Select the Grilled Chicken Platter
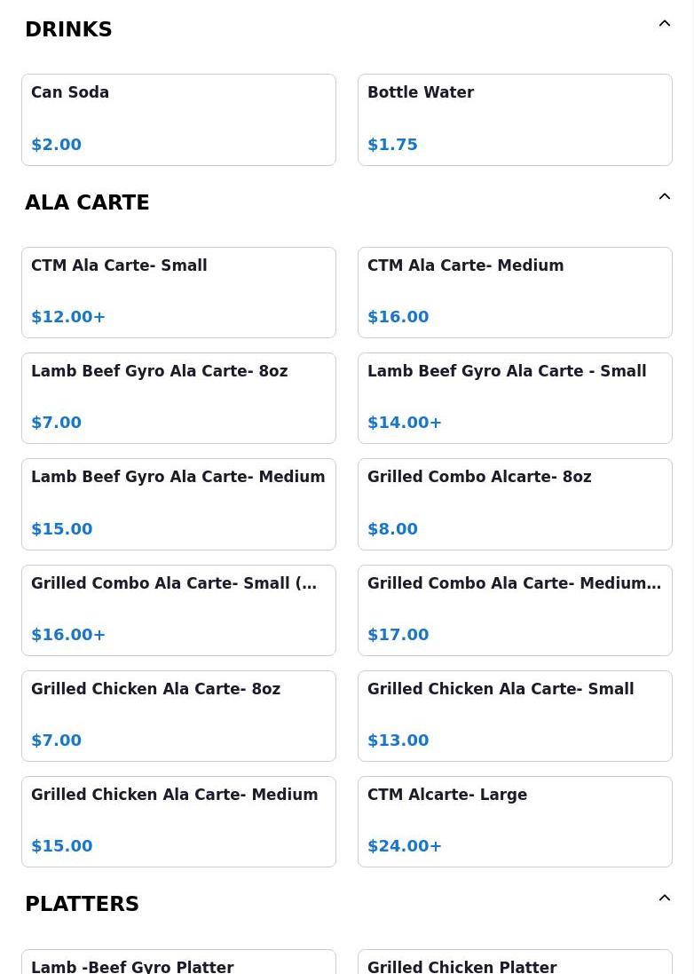Image resolution: width=694 pixels, height=974 pixels. pos(515,963)
